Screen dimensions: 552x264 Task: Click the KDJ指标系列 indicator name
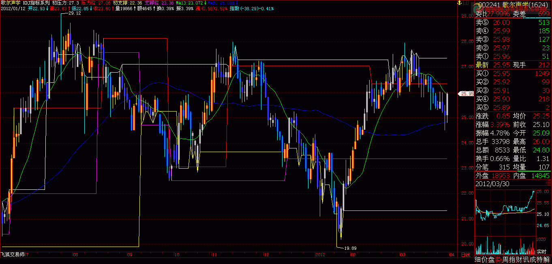tap(36, 3)
